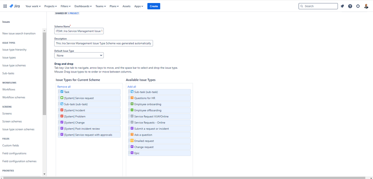Open the settings gear icon

tap(358, 6)
